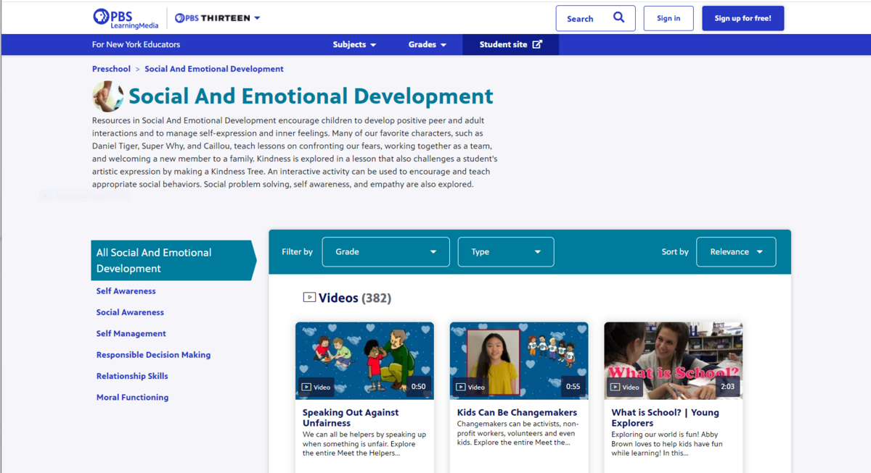The width and height of the screenshot is (871, 473).
Task: Click the Sign up for free button
Action: pyautogui.click(x=743, y=17)
